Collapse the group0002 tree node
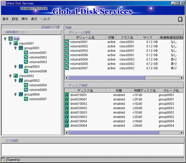This screenshot has width=186, height=163. click(15, 81)
